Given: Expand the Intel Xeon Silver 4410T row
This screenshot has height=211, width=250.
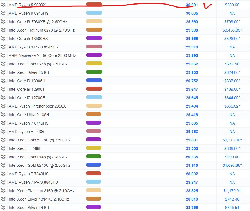Looking at the screenshot, I should coord(3,208).
